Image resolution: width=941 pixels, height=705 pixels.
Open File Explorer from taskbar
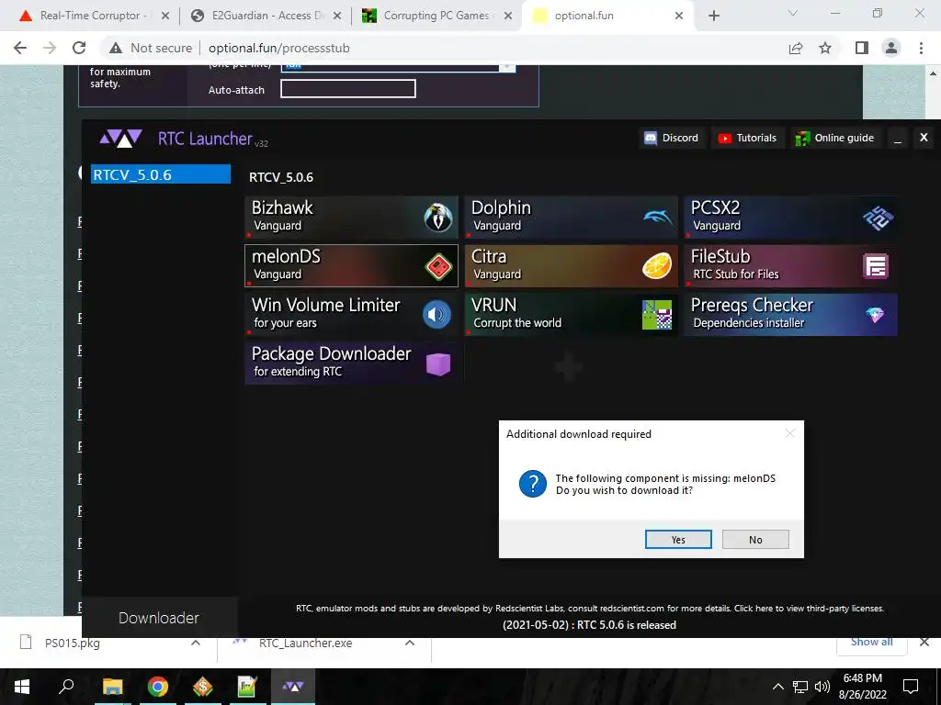click(x=112, y=687)
